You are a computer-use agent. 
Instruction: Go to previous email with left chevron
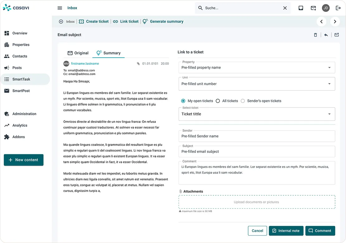point(321,21)
